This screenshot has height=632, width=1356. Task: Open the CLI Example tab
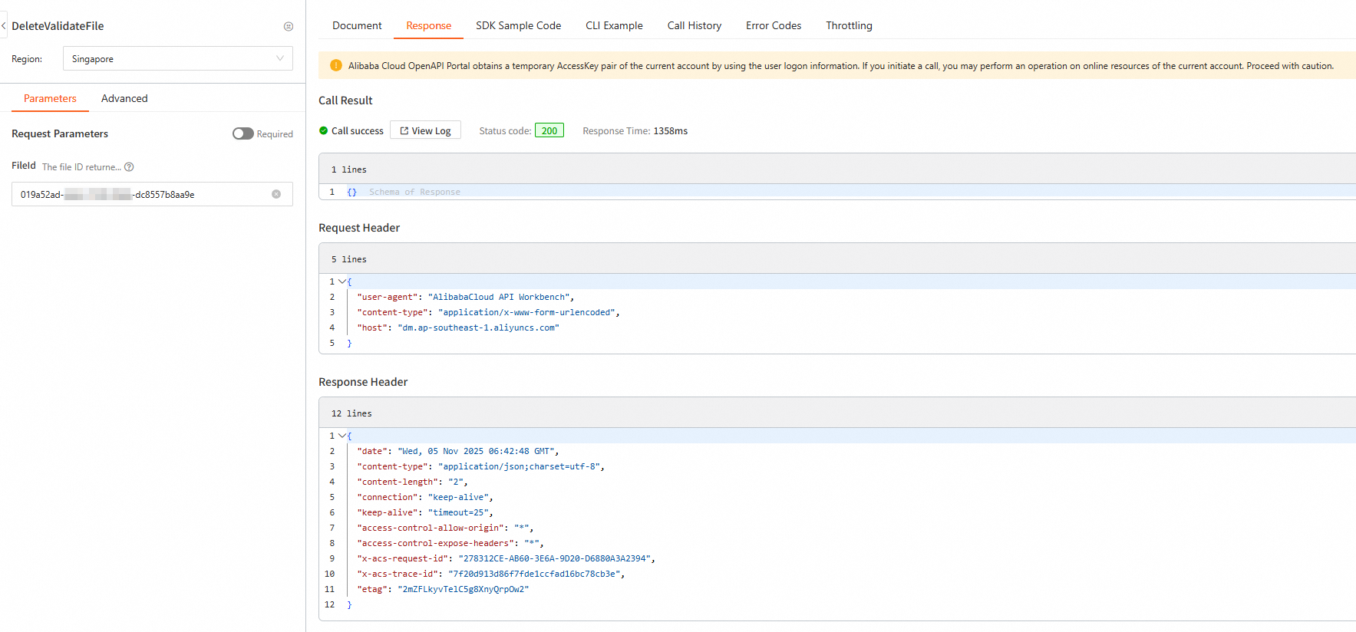614,25
